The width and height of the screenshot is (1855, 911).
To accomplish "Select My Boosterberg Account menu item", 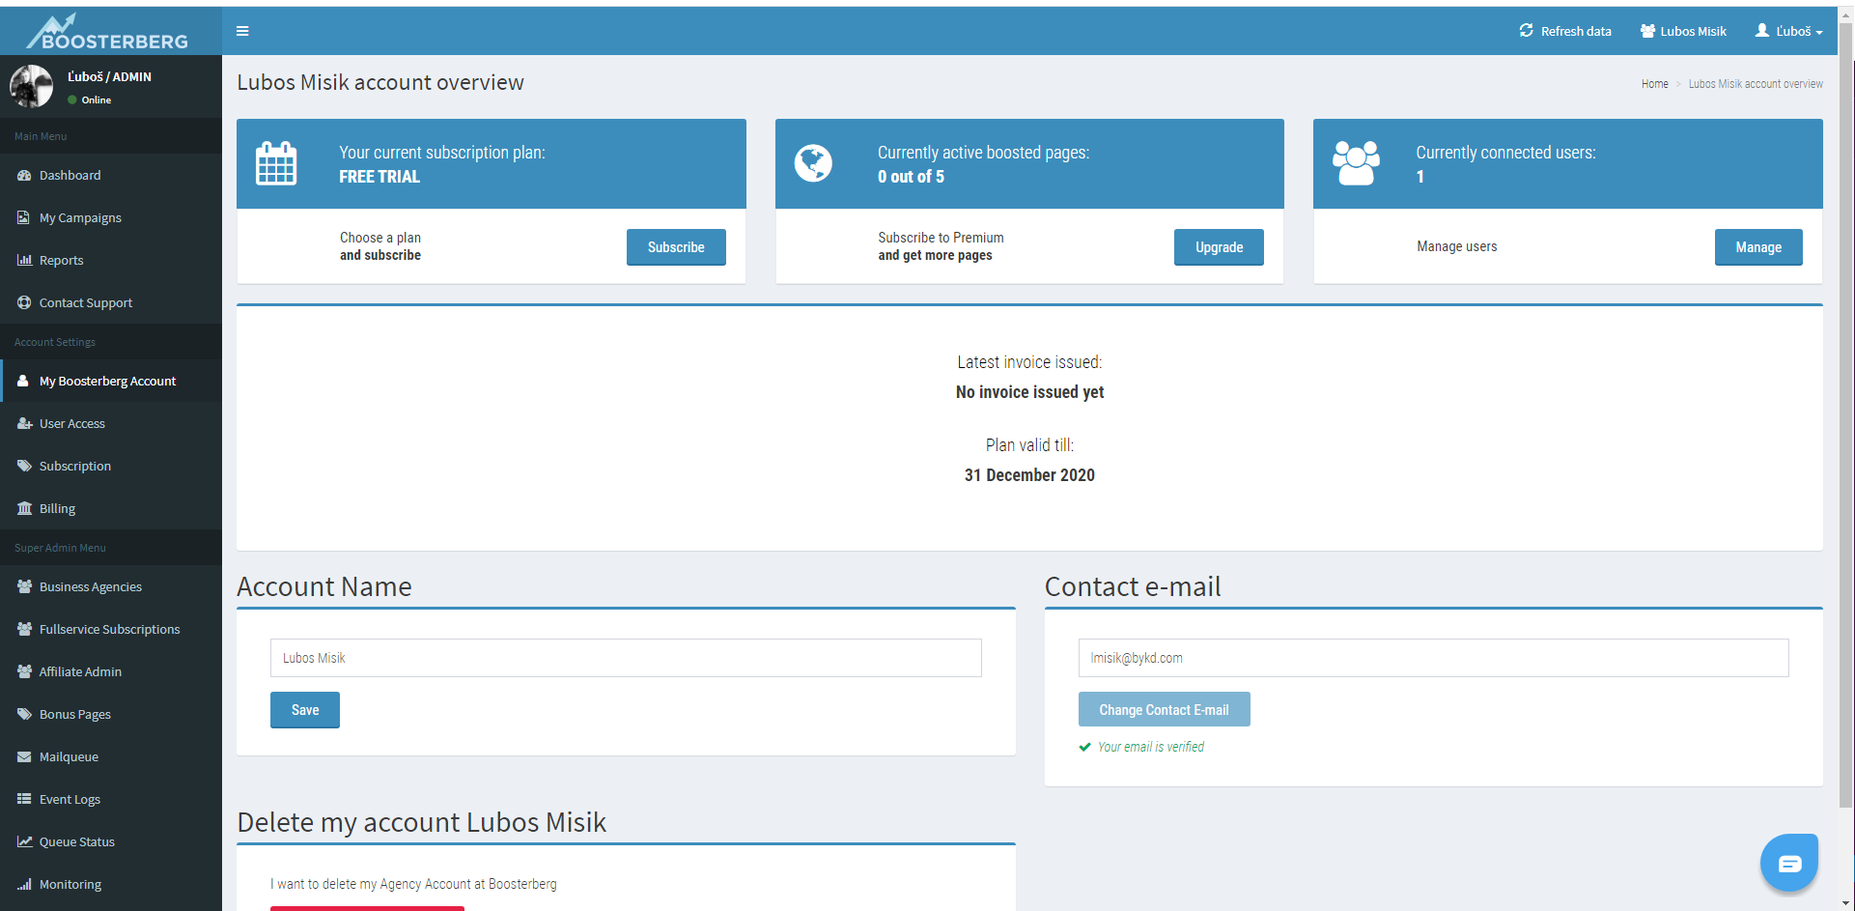I will (111, 381).
